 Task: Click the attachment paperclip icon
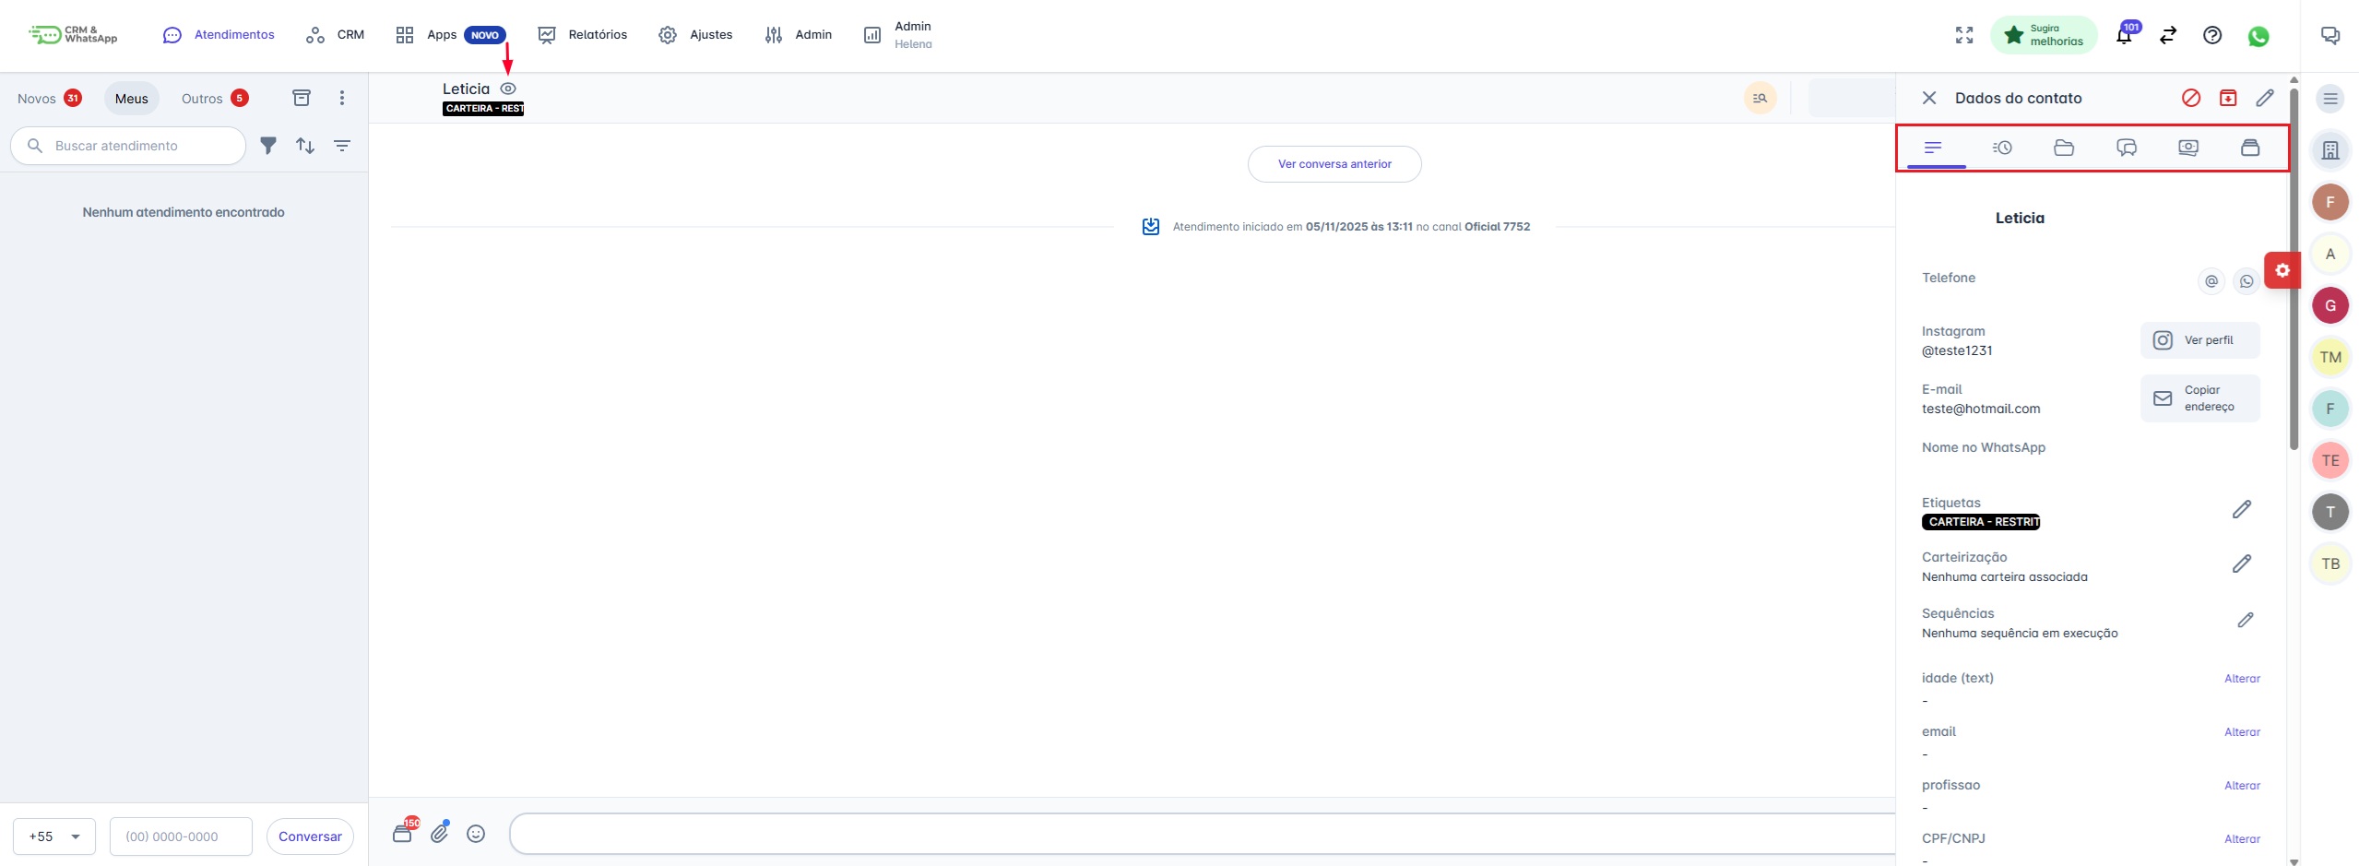click(x=440, y=833)
